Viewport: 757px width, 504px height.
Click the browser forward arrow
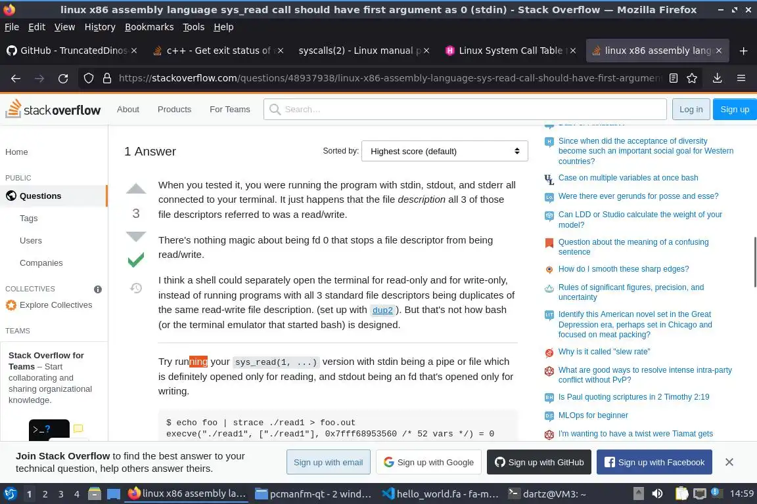(x=39, y=78)
